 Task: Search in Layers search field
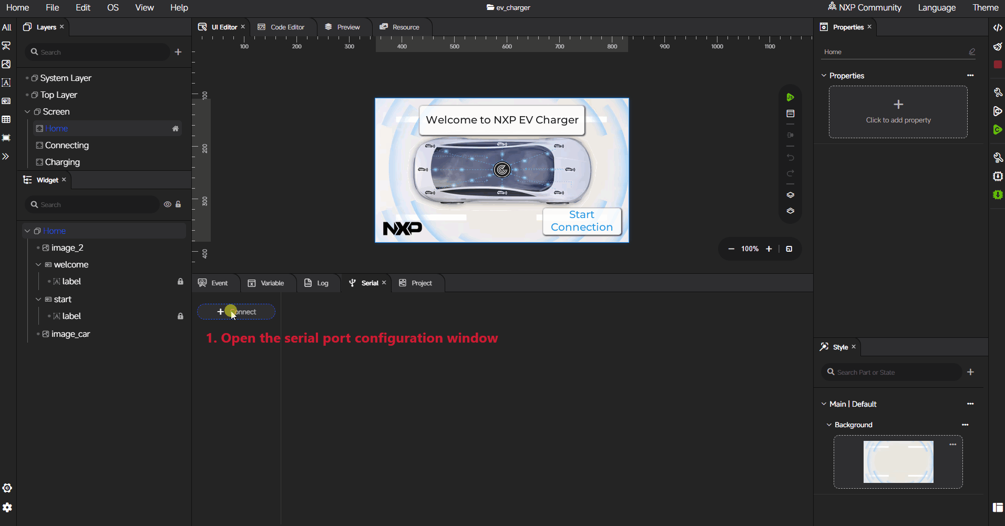tap(97, 52)
